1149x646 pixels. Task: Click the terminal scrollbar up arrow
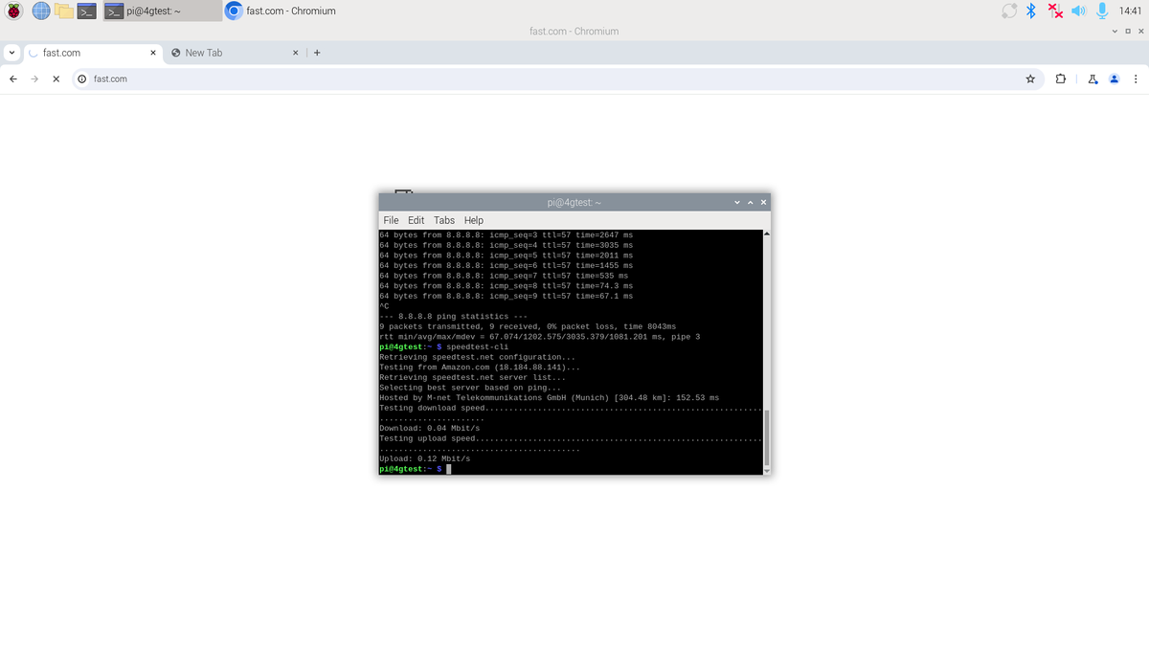(x=767, y=234)
